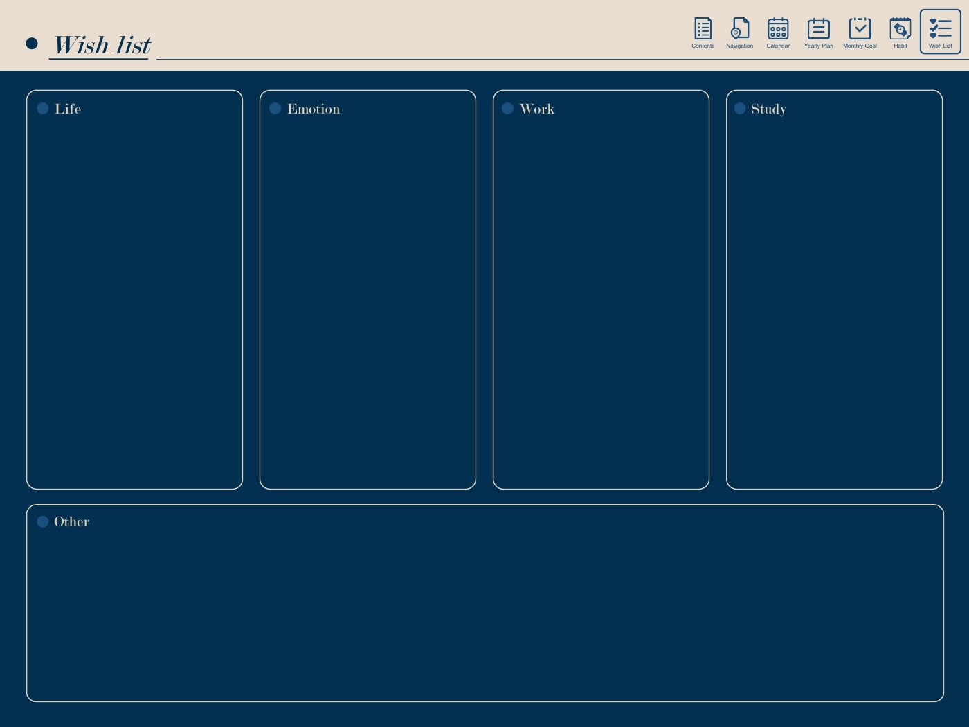The height and width of the screenshot is (727, 969).
Task: Click the Study section heading
Action: tap(768, 109)
